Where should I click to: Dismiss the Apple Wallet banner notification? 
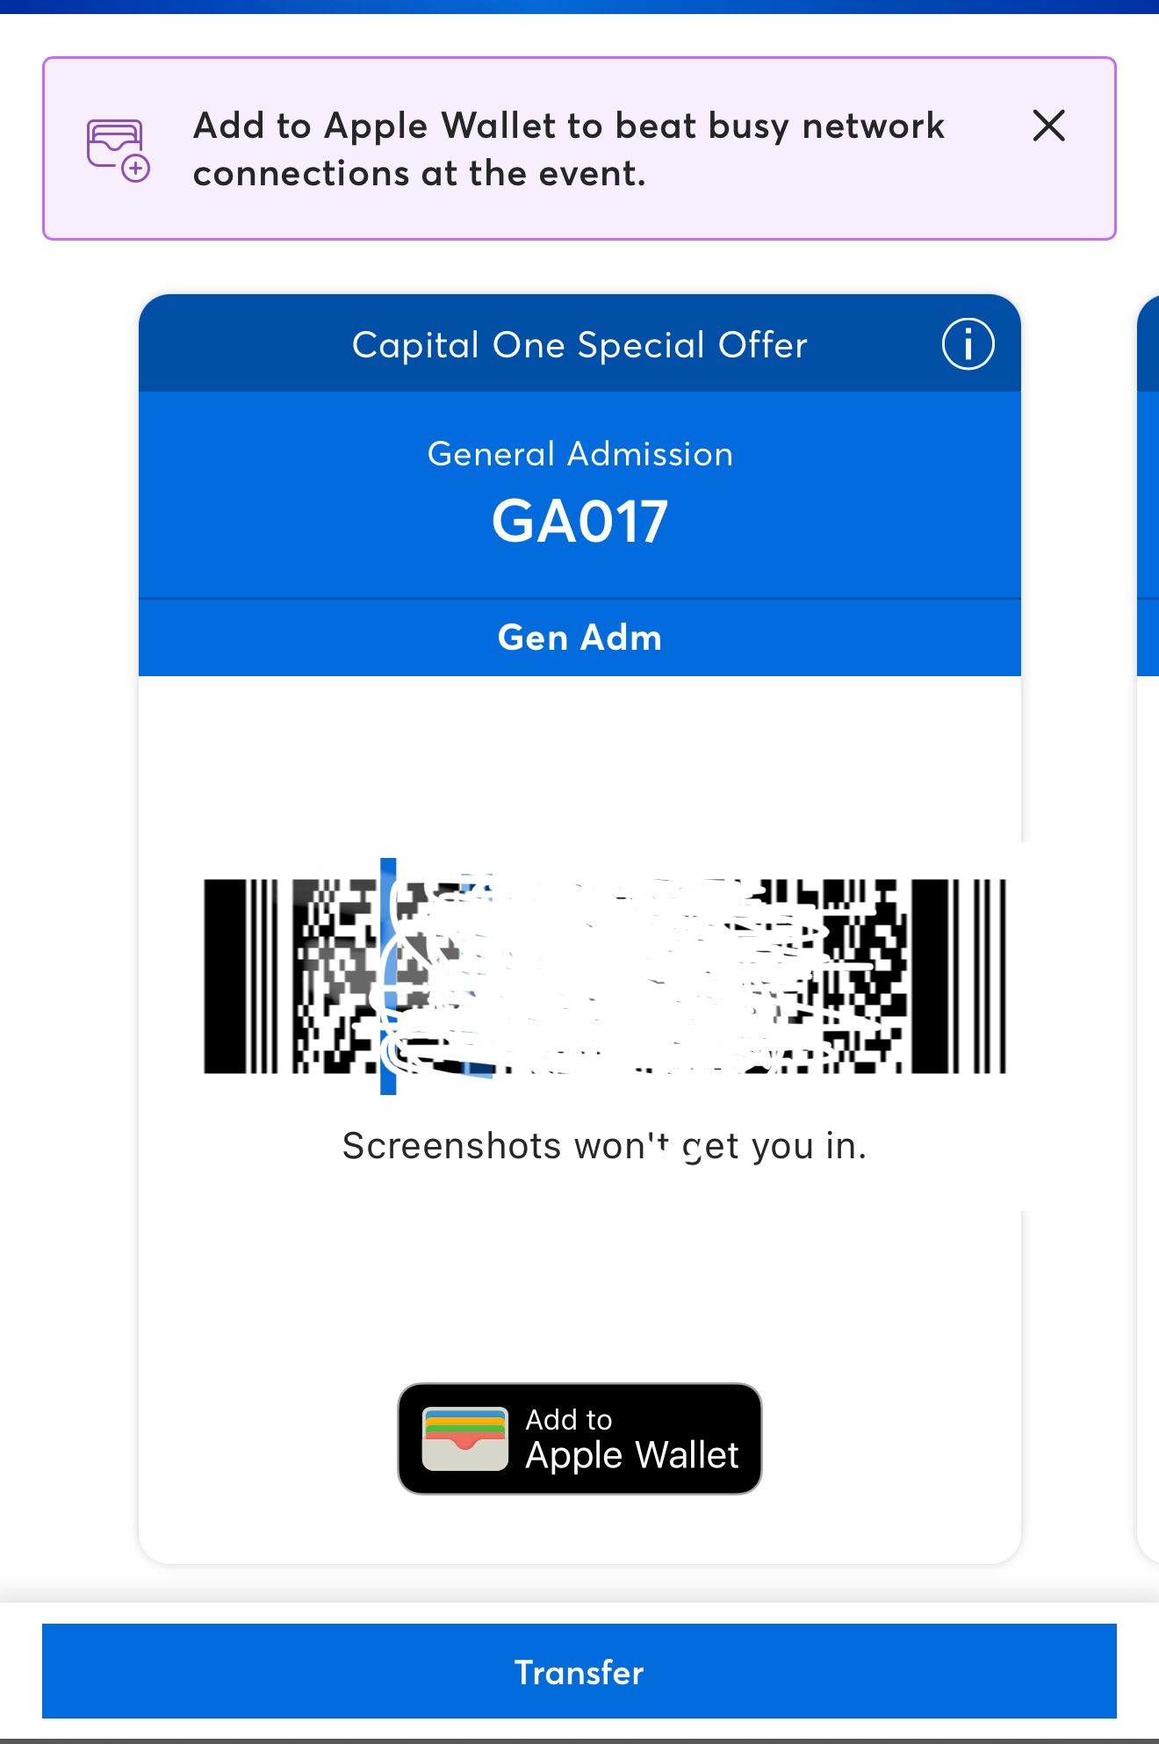(1048, 126)
